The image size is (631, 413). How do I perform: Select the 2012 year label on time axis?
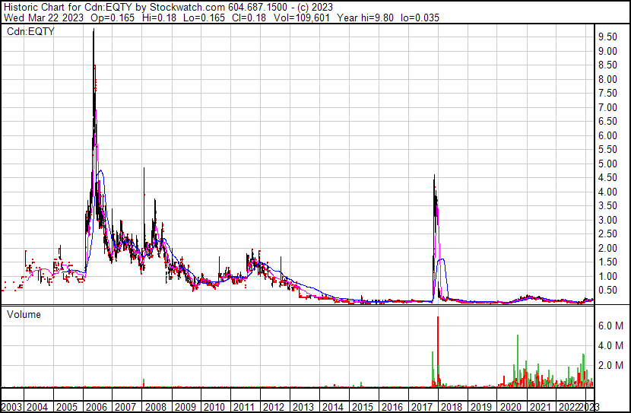point(273,407)
